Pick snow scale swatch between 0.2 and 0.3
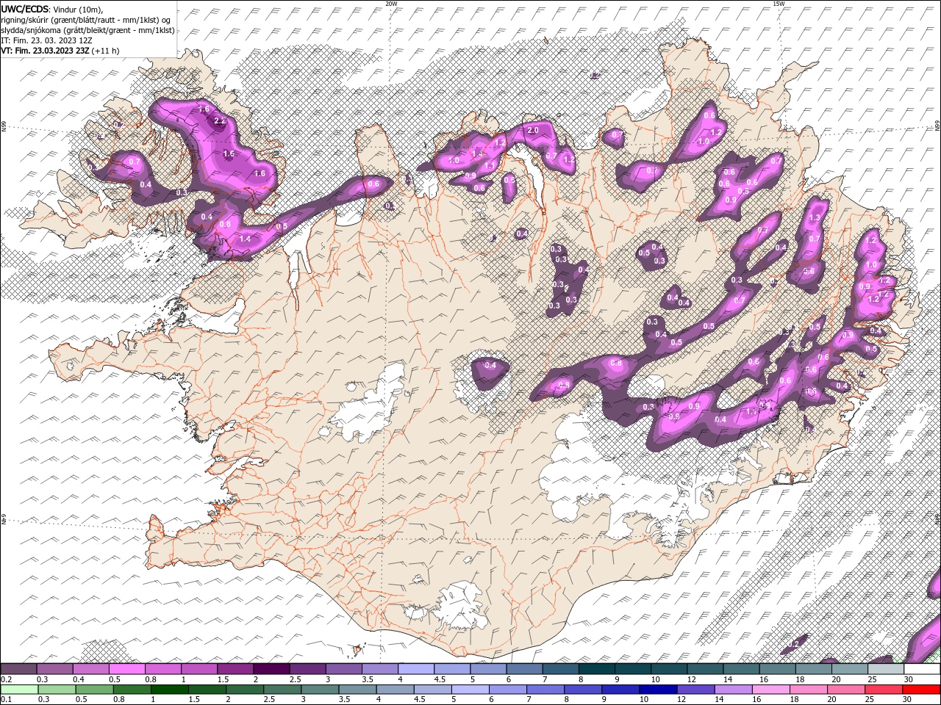This screenshot has width=941, height=705. 19,669
